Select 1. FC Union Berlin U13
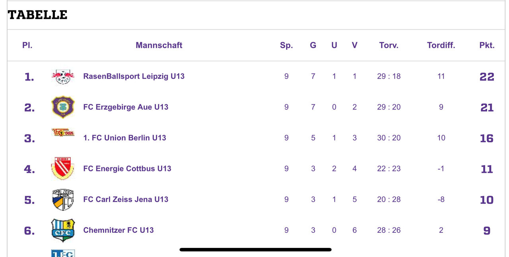Viewport: 509px width, 257px height. [124, 138]
